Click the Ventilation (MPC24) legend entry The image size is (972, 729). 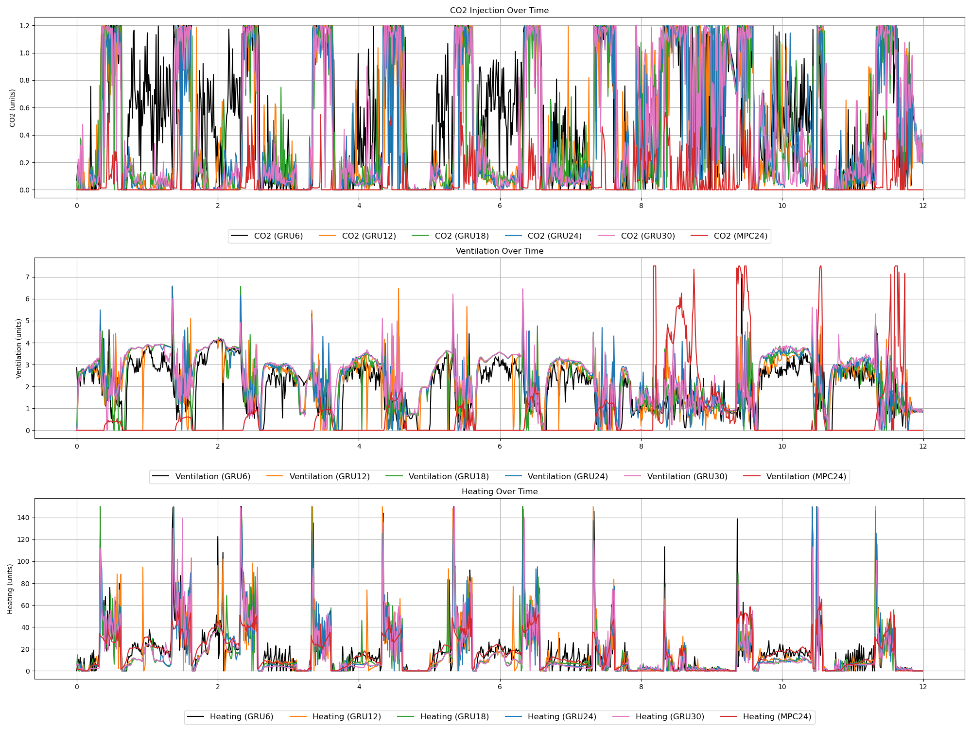point(806,477)
